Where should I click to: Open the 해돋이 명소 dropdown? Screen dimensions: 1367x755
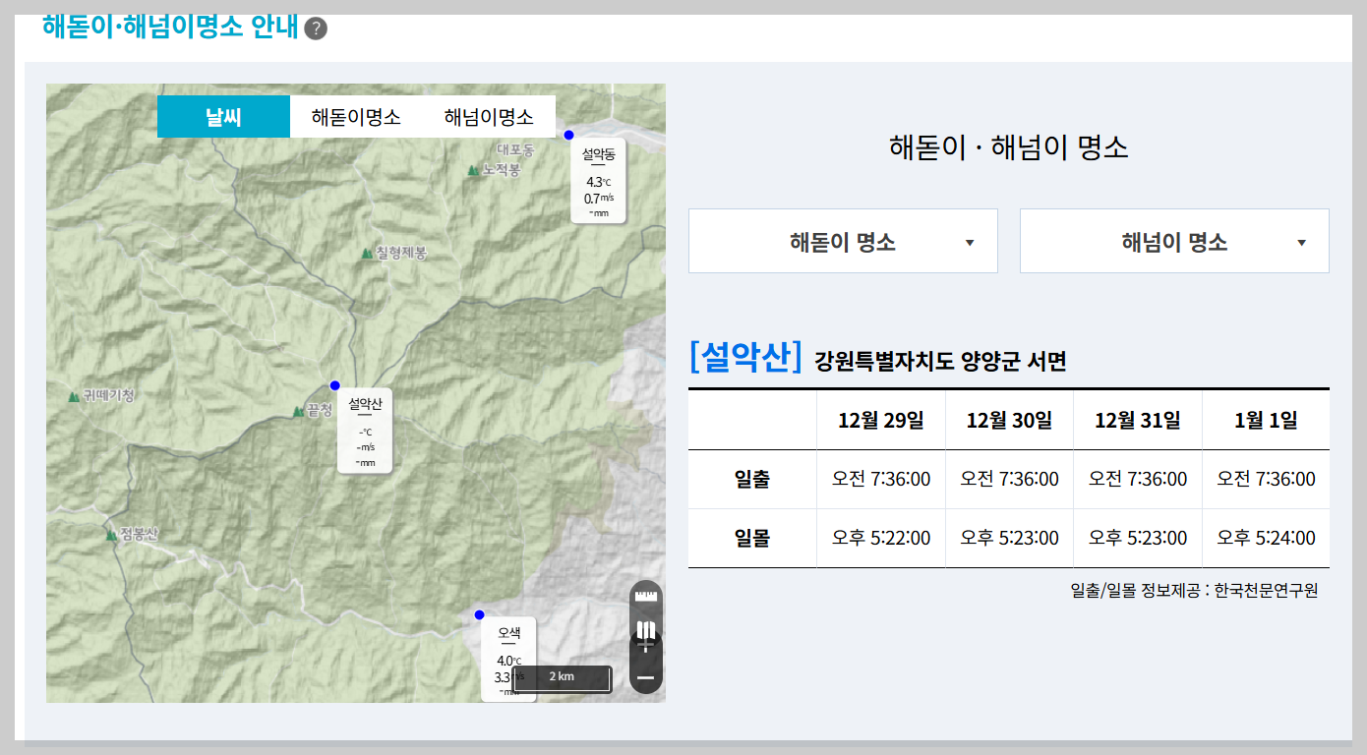click(x=843, y=241)
